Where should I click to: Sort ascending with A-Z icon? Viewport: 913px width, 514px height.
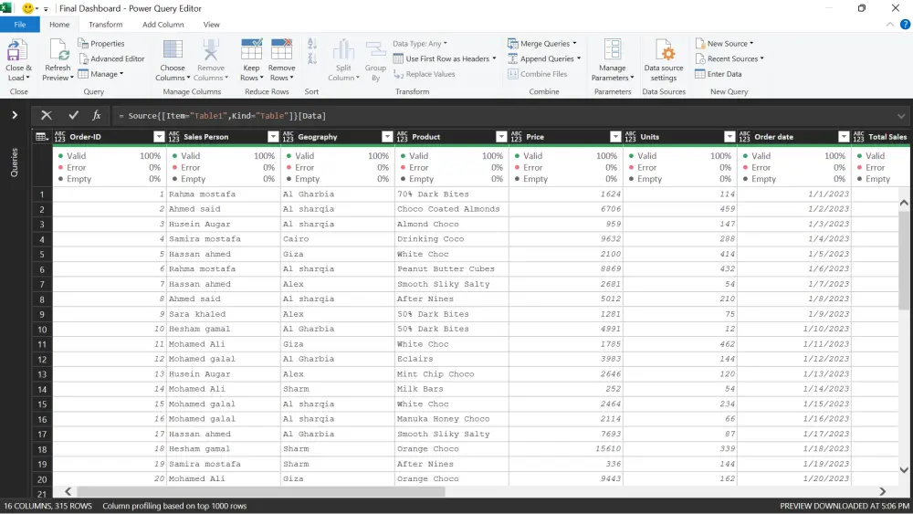click(x=312, y=44)
